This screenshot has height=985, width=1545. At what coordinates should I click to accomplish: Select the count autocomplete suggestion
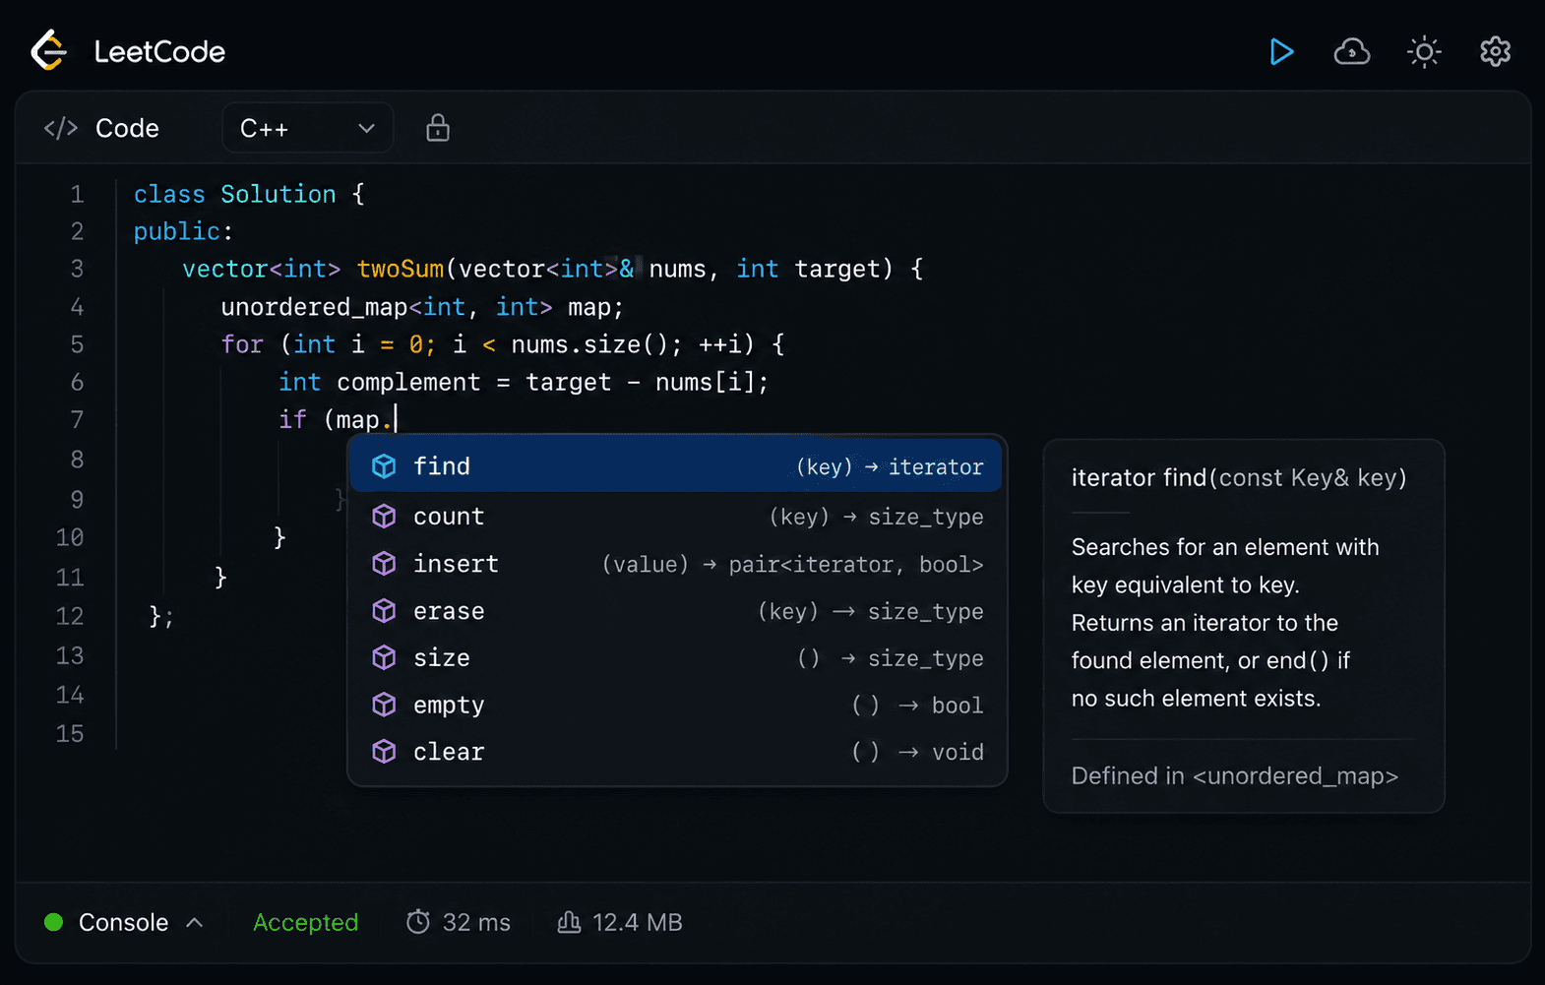coord(677,517)
